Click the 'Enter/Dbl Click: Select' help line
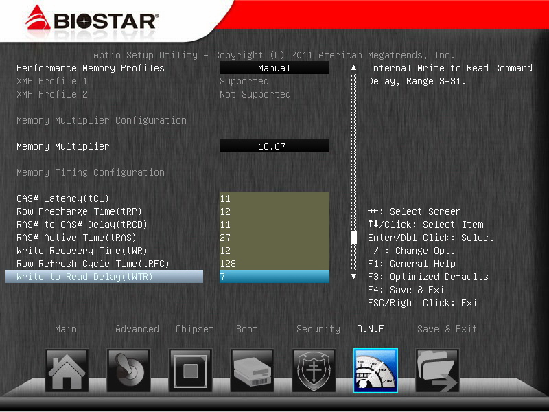Screen dimensions: 549x412 tap(431, 238)
